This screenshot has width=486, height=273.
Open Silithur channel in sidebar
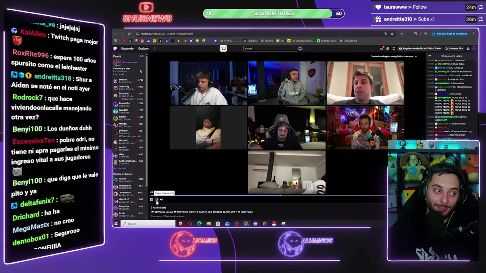click(128, 118)
